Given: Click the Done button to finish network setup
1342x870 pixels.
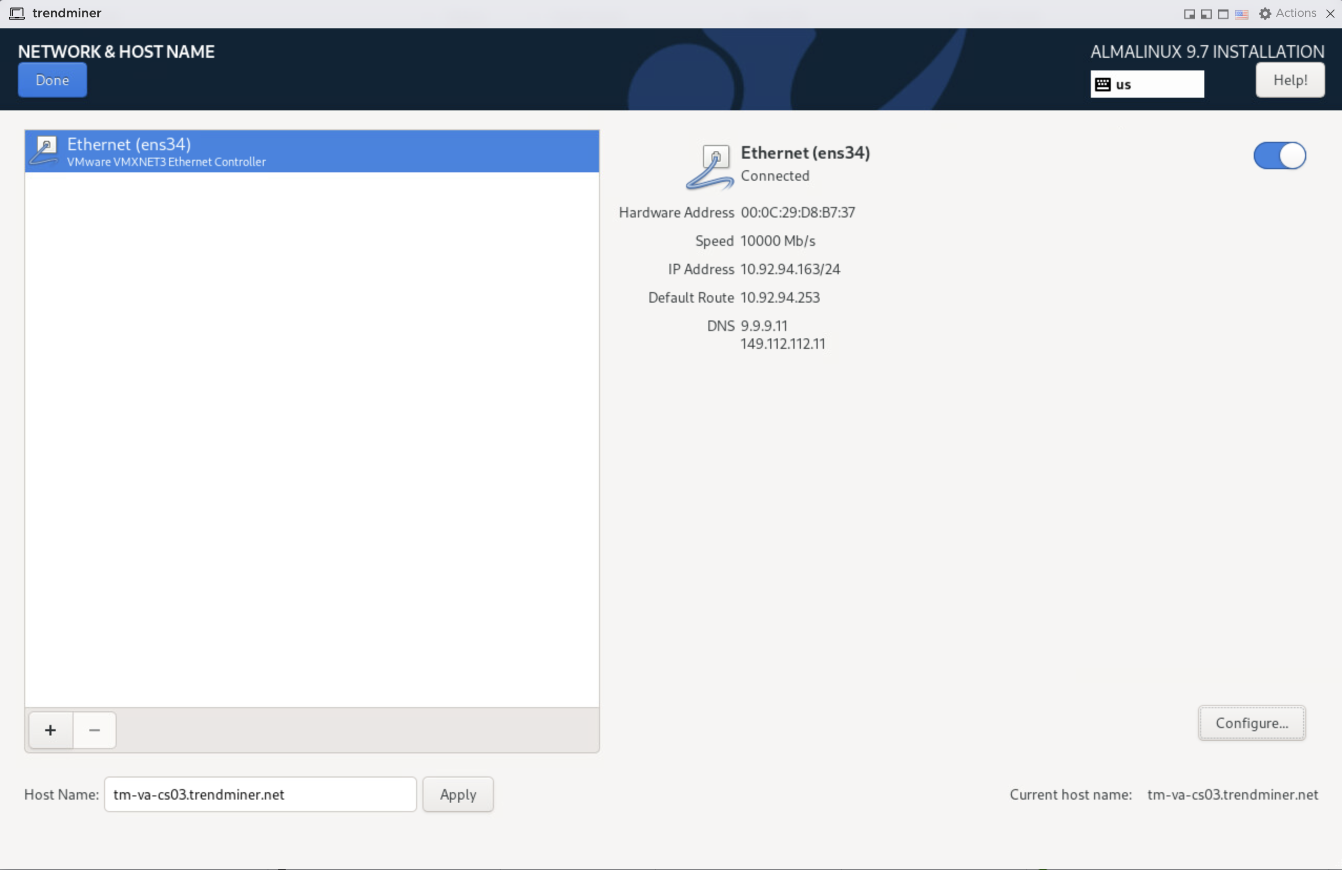Looking at the screenshot, I should (x=52, y=80).
